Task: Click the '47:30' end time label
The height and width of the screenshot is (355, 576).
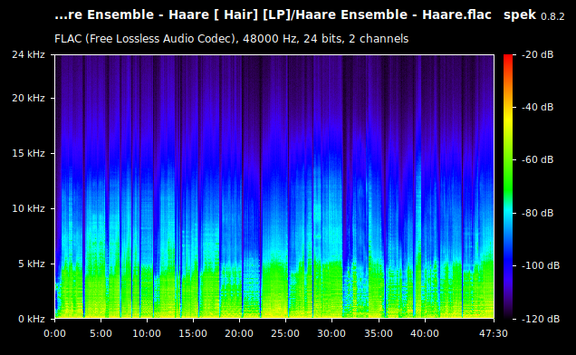Action: point(494,333)
